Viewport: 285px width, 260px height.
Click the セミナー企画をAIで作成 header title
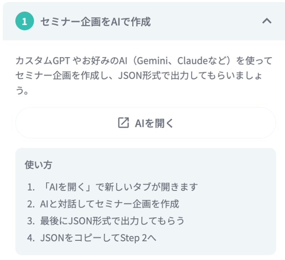pos(95,22)
